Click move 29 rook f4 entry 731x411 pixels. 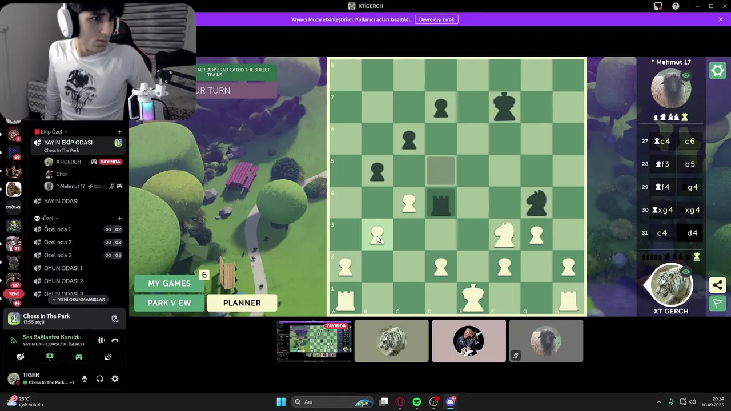click(x=662, y=187)
